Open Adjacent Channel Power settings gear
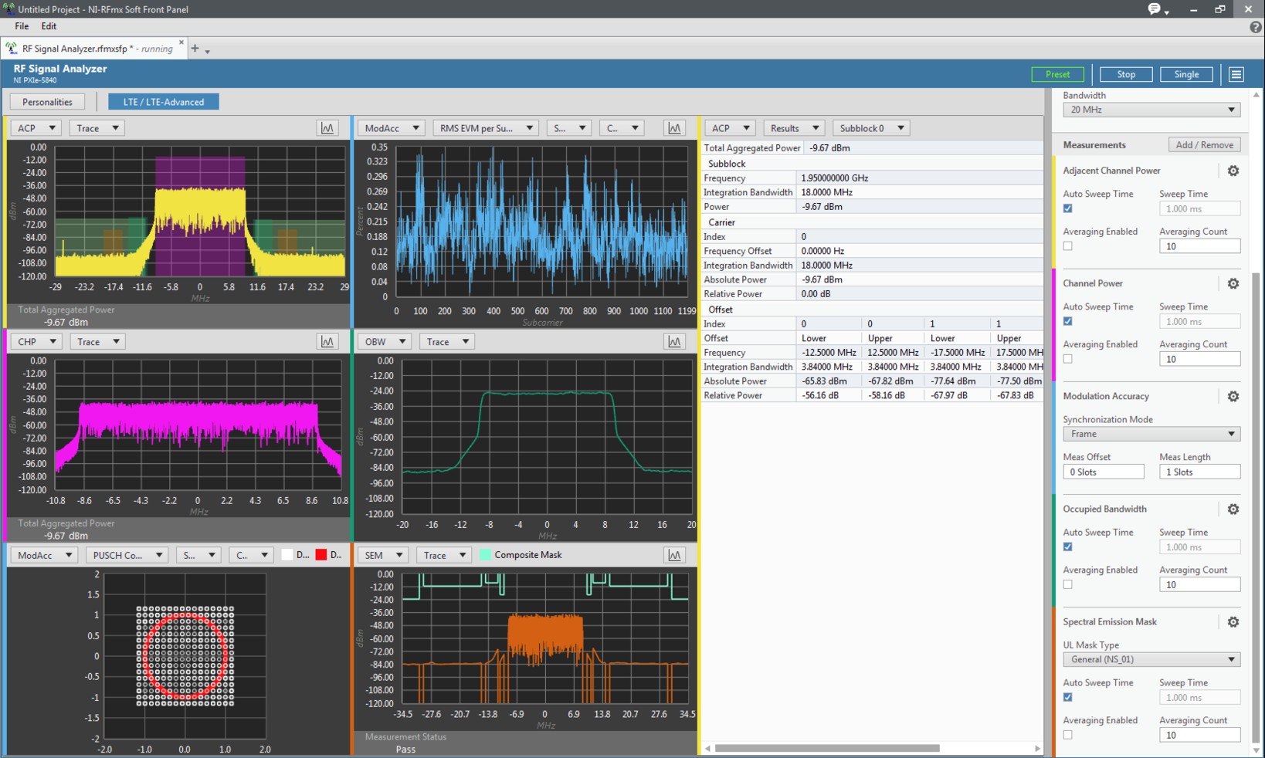The image size is (1265, 758). (1233, 171)
